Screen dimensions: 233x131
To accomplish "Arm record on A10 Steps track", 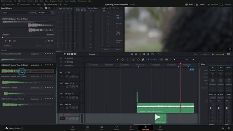I will point(70,87).
